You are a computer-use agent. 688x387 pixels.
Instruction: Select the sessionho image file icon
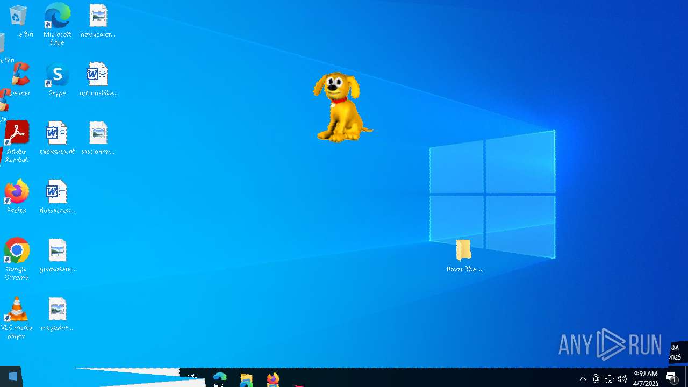pyautogui.click(x=98, y=138)
